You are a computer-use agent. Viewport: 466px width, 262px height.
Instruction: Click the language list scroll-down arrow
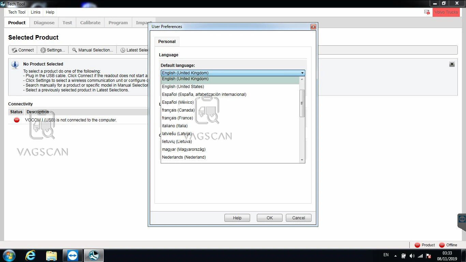click(x=302, y=160)
